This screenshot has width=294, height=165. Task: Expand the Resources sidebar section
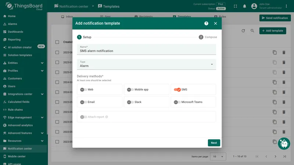(42, 141)
